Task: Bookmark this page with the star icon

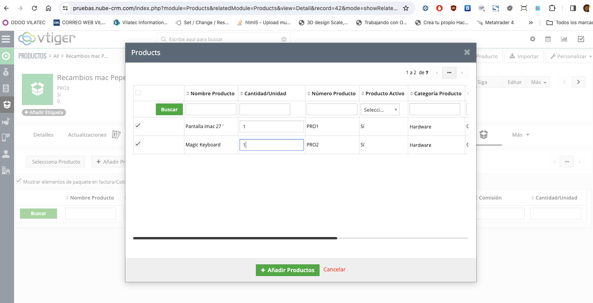Action: (406, 8)
